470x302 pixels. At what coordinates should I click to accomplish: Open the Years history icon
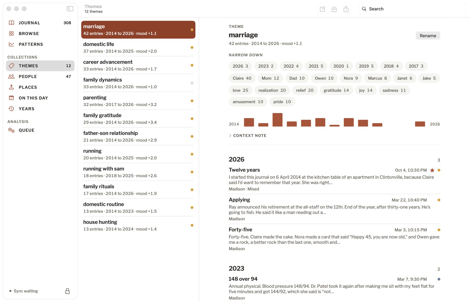pos(11,109)
